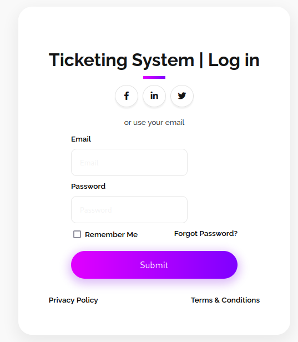Screen dimensions: 298x342
Task: Click the Ticketing System heading text
Action: tap(122, 60)
